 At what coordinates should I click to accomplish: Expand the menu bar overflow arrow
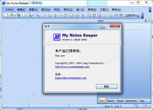click(x=150, y=10)
